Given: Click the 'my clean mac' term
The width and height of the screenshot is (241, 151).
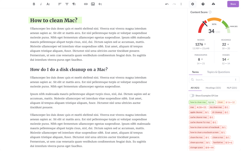Looking at the screenshot, I should (x=219, y=107).
